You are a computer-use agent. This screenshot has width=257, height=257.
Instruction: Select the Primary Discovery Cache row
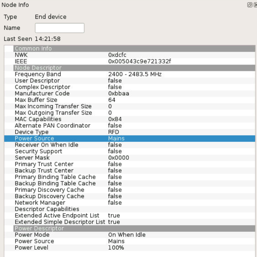click(130, 189)
